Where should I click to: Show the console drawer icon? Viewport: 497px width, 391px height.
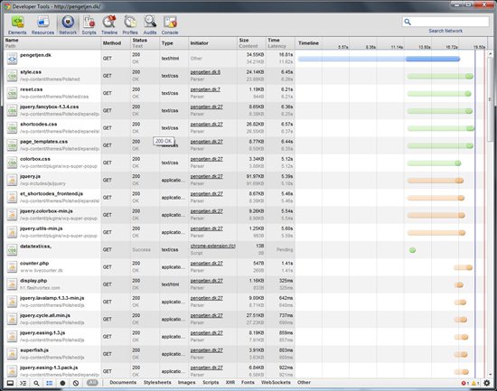(x=23, y=383)
